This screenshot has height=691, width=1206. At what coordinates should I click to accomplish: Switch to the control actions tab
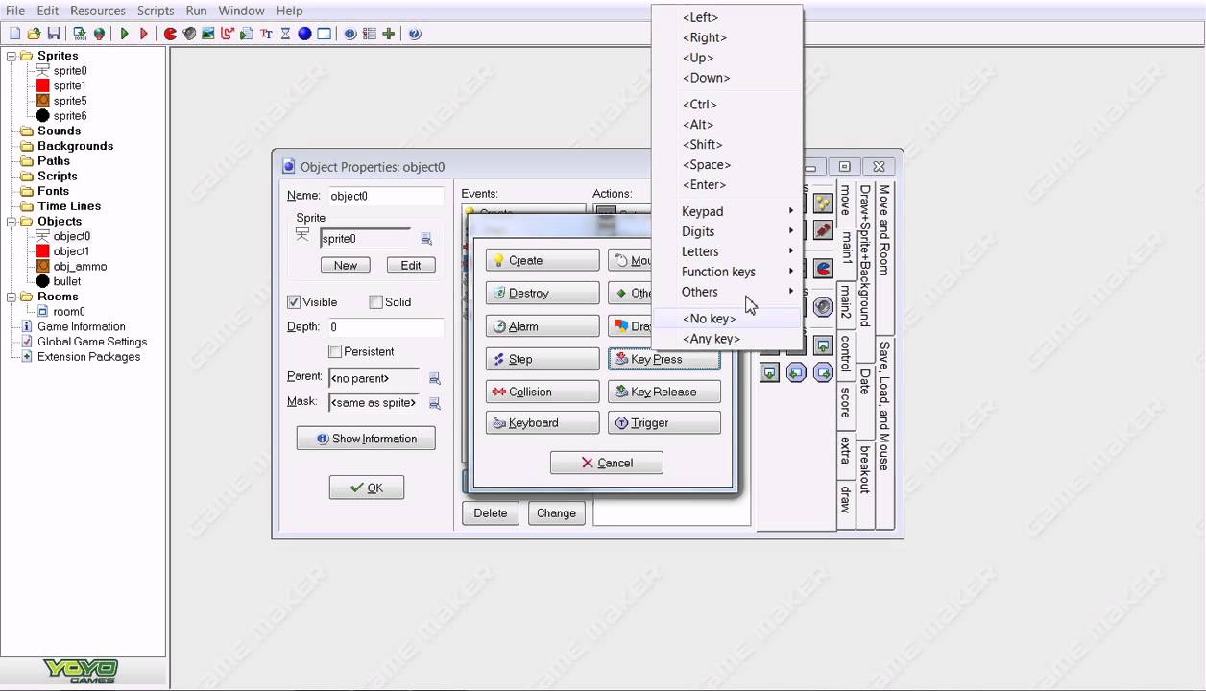[x=846, y=354]
